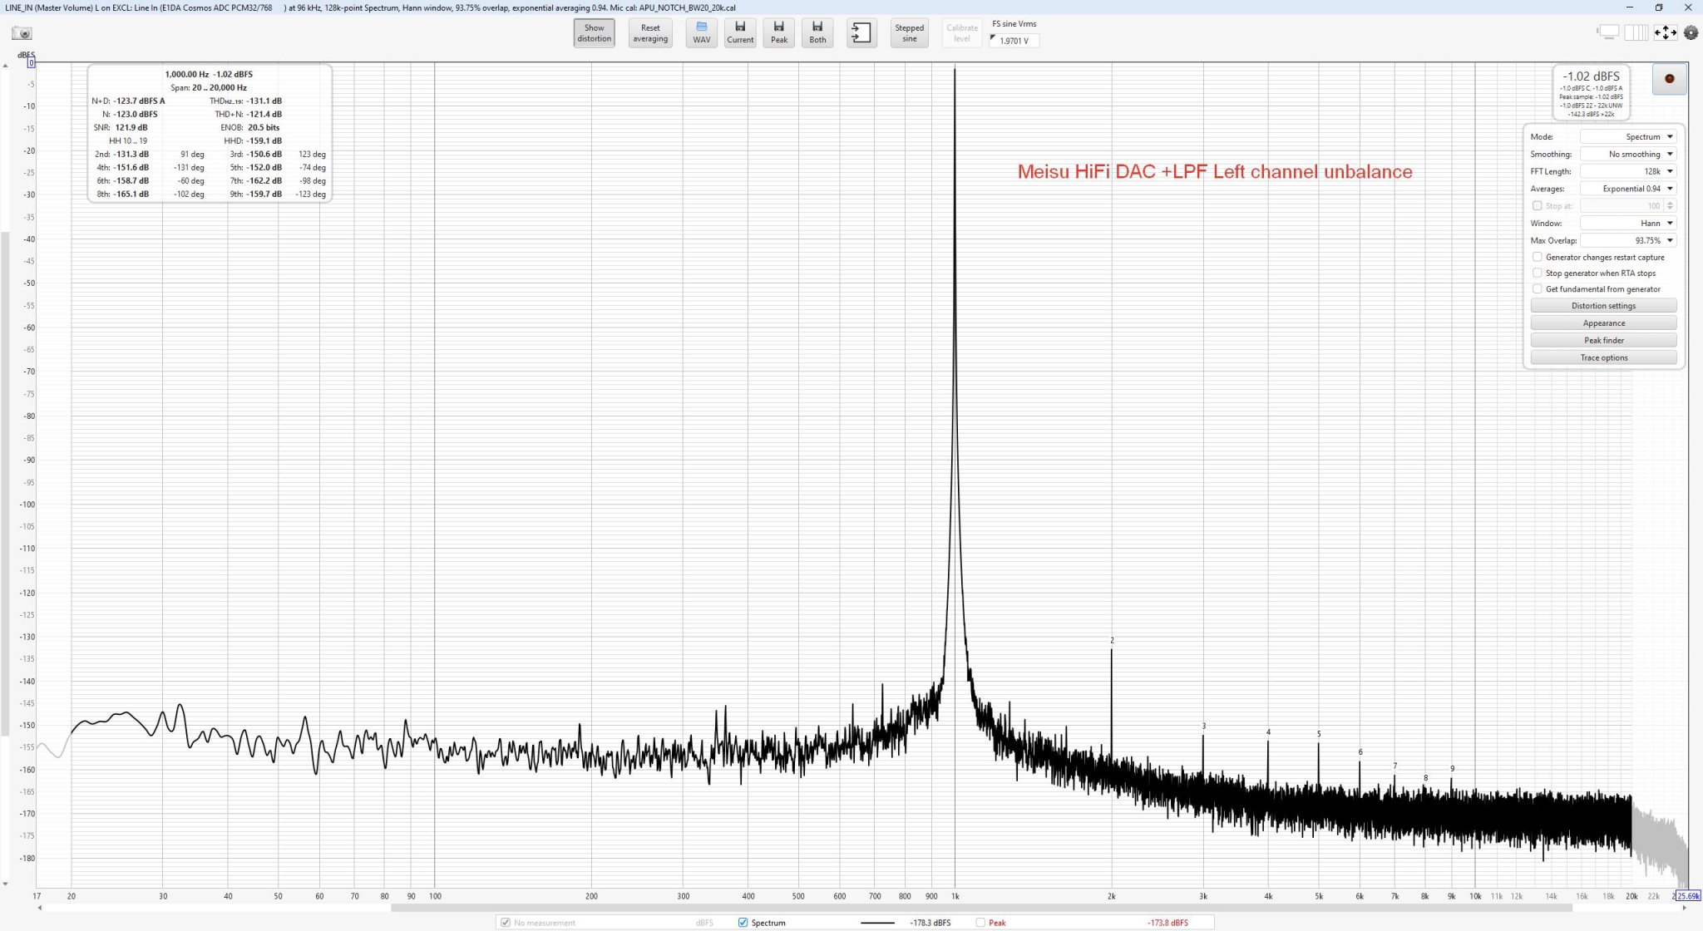Enable Stop generator when RTA stops
Image resolution: width=1703 pixels, height=931 pixels.
[1537, 273]
